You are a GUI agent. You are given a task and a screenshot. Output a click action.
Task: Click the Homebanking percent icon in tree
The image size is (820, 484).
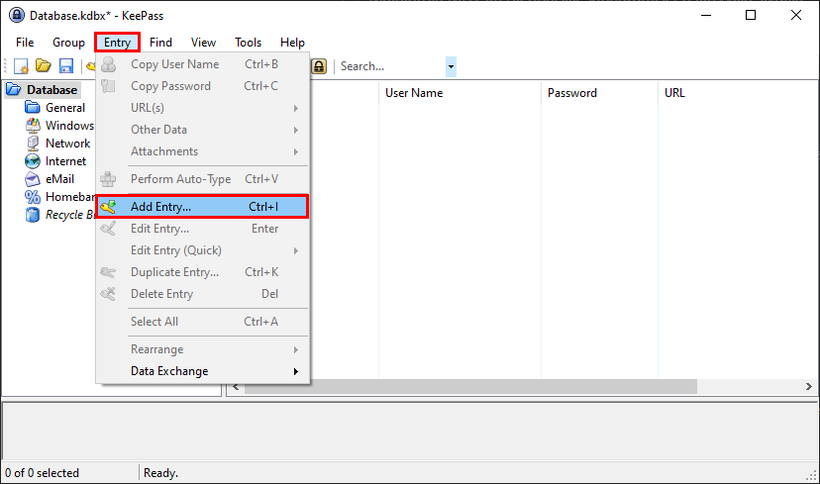[33, 197]
